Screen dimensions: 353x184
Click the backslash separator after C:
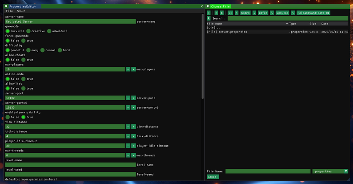pos(237,13)
